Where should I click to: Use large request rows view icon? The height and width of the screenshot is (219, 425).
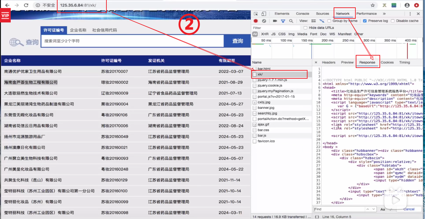click(x=314, y=21)
